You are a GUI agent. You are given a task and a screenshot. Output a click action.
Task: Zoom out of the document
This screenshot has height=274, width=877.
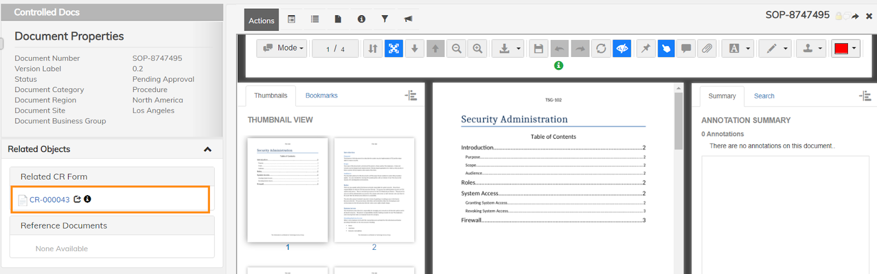[x=457, y=49]
